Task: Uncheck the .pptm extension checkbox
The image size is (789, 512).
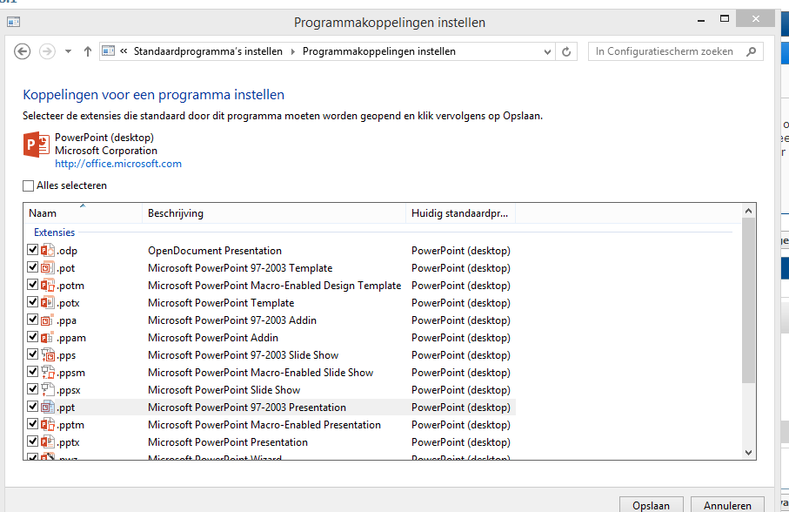Action: tap(33, 423)
